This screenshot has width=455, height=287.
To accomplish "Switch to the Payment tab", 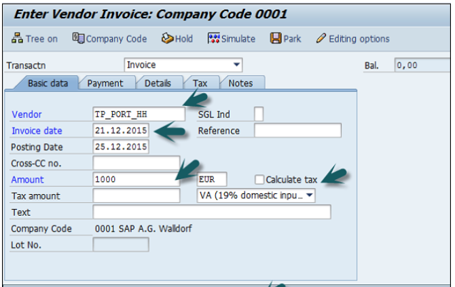I will pos(105,83).
